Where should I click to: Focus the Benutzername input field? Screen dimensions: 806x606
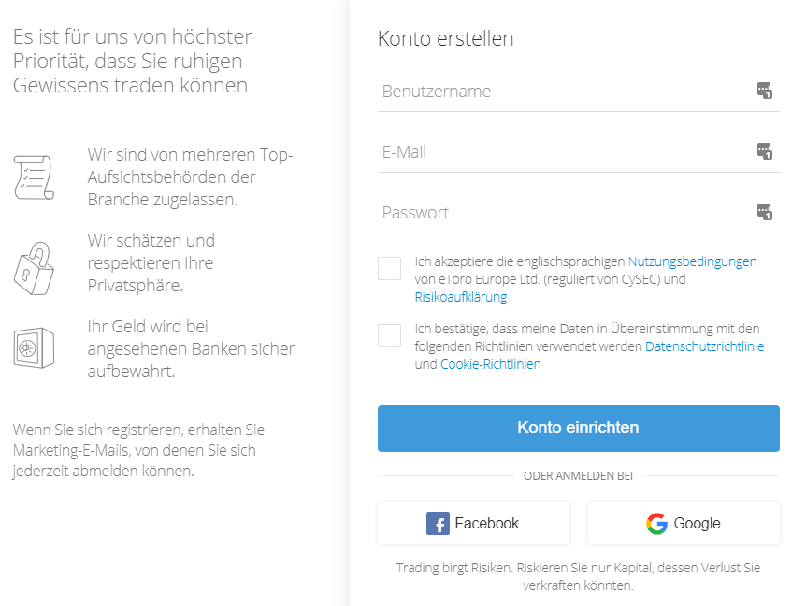(x=566, y=92)
